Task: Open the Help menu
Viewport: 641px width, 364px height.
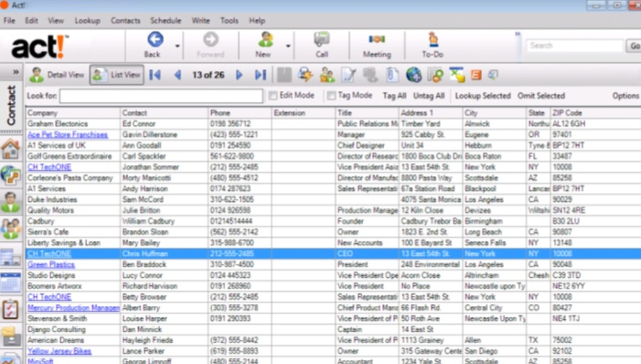Action: point(257,21)
